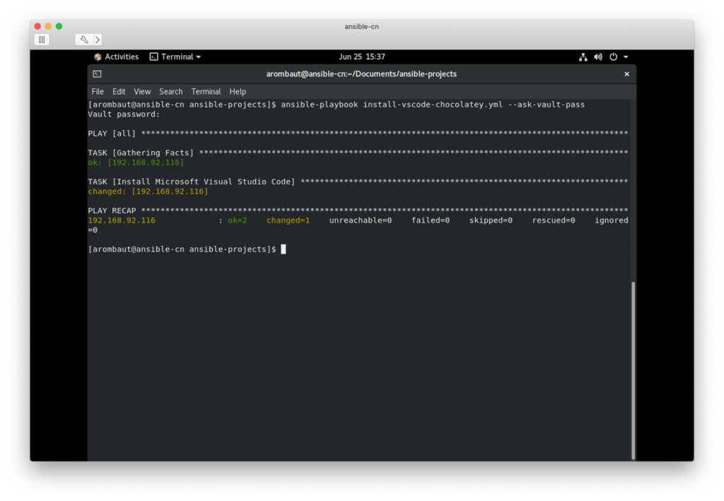The height and width of the screenshot is (501, 724).
Task: Click the wired network status icon
Action: (x=583, y=57)
